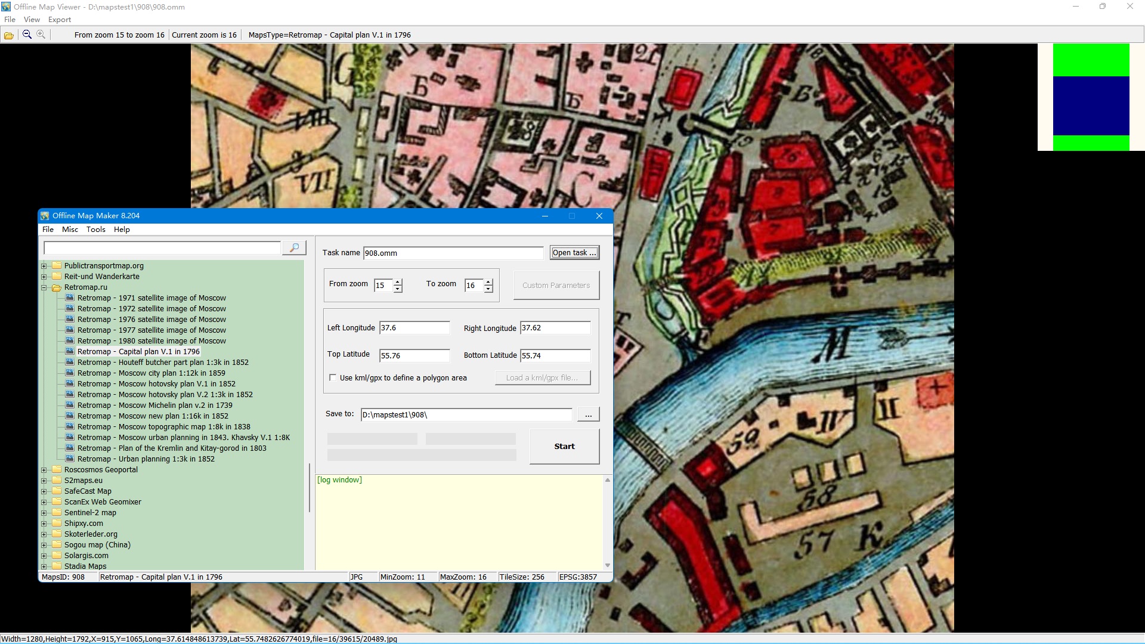Click the Custom Parameters button
Screen dimensions: 1145x644
click(556, 285)
